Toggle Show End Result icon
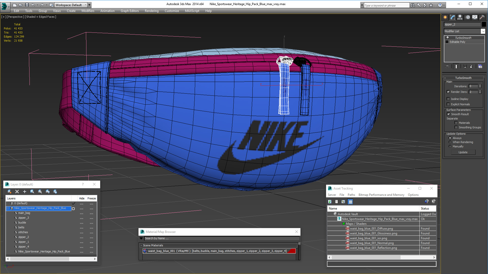The width and height of the screenshot is (488, 274). [x=456, y=66]
